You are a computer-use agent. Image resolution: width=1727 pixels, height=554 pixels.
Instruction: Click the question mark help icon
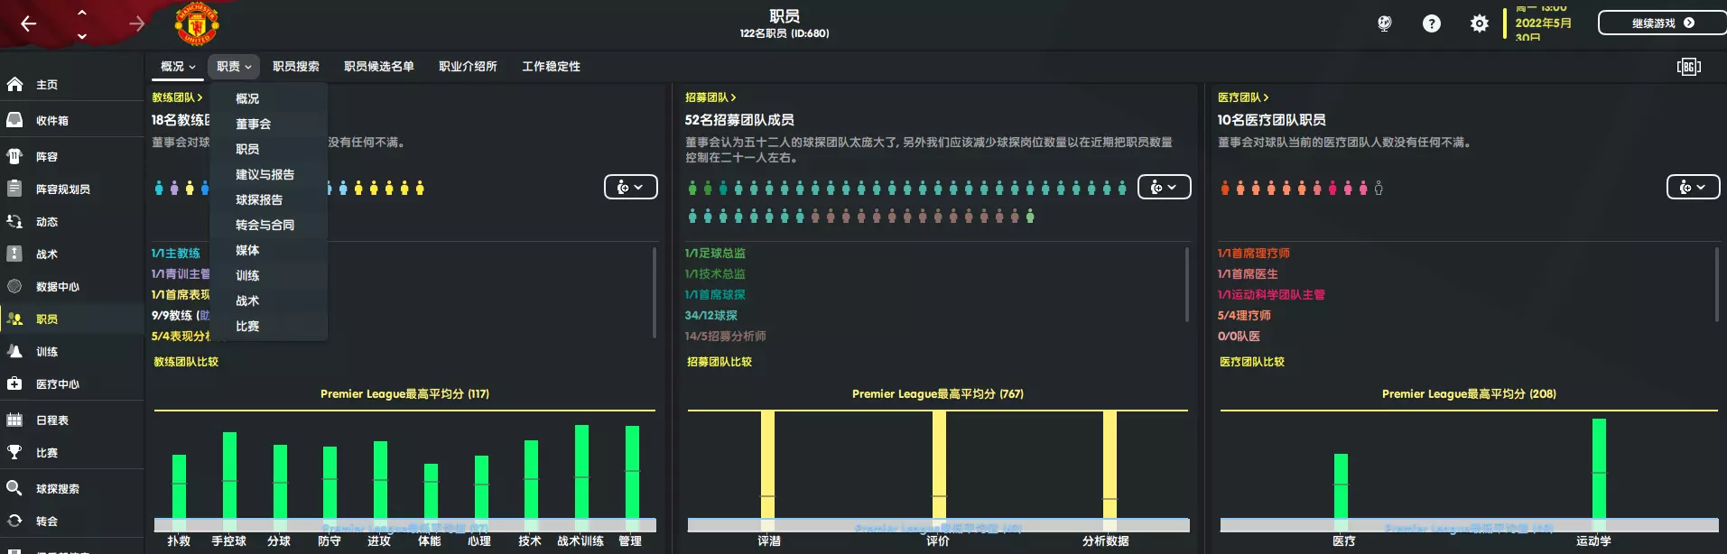pos(1432,23)
